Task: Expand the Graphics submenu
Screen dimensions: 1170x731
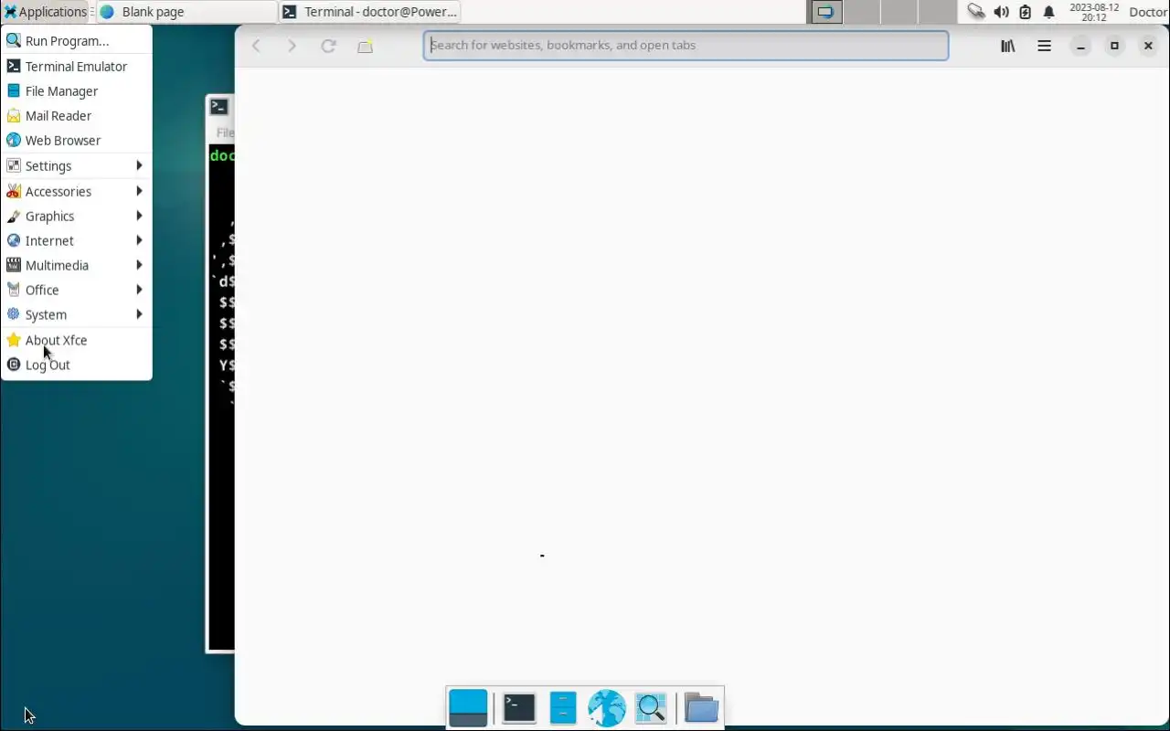Action: click(x=77, y=216)
